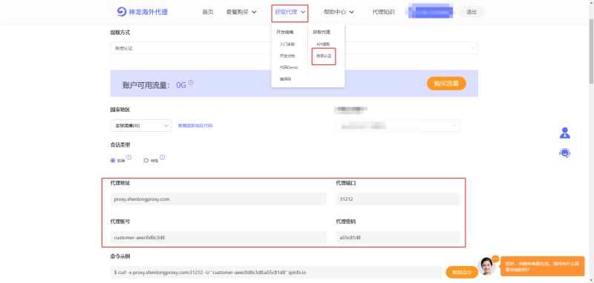Select 账密认证 in the open menu

coord(324,56)
